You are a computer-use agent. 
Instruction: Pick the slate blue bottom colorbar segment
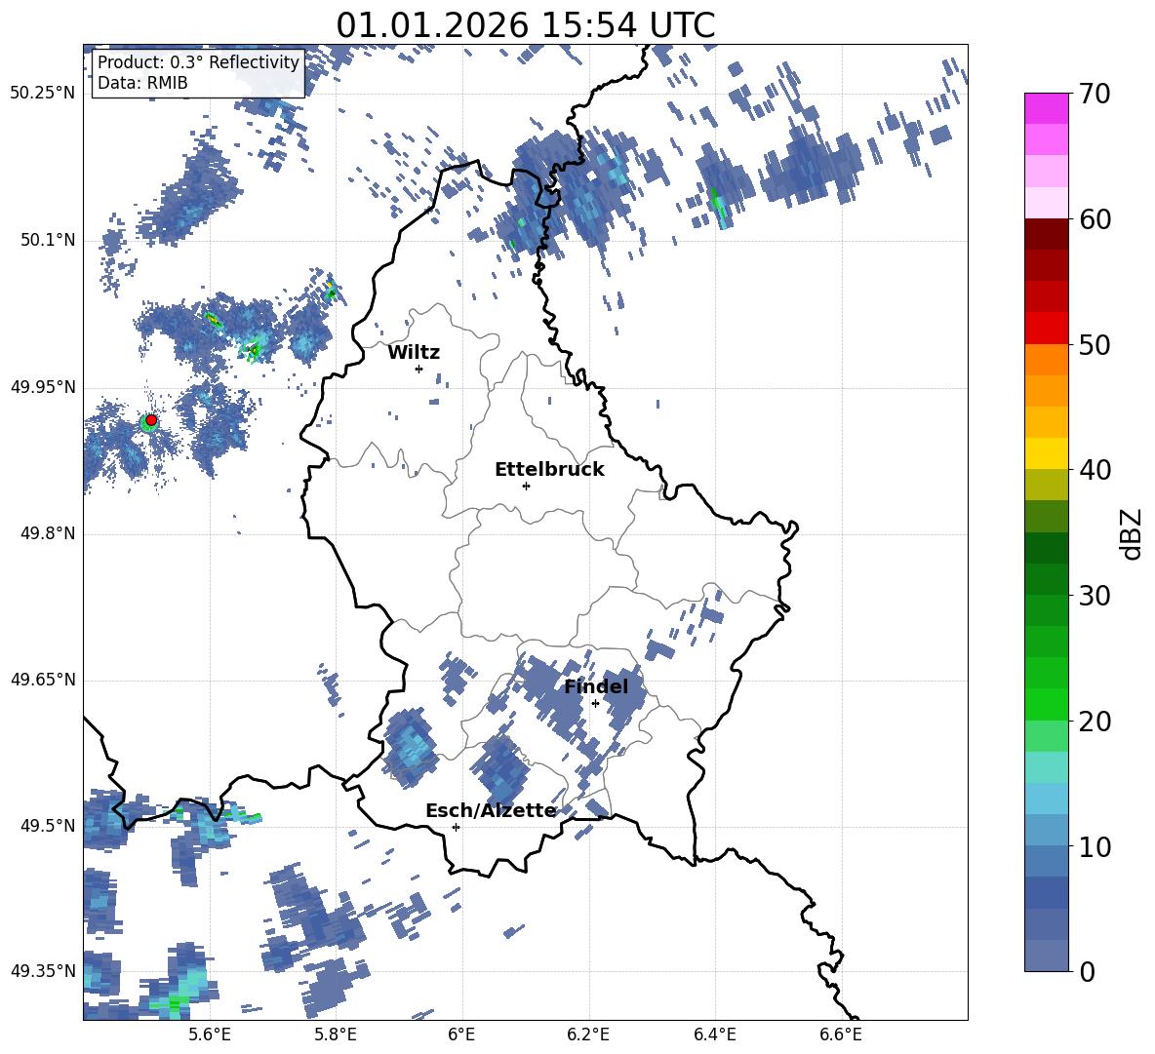click(x=1046, y=956)
